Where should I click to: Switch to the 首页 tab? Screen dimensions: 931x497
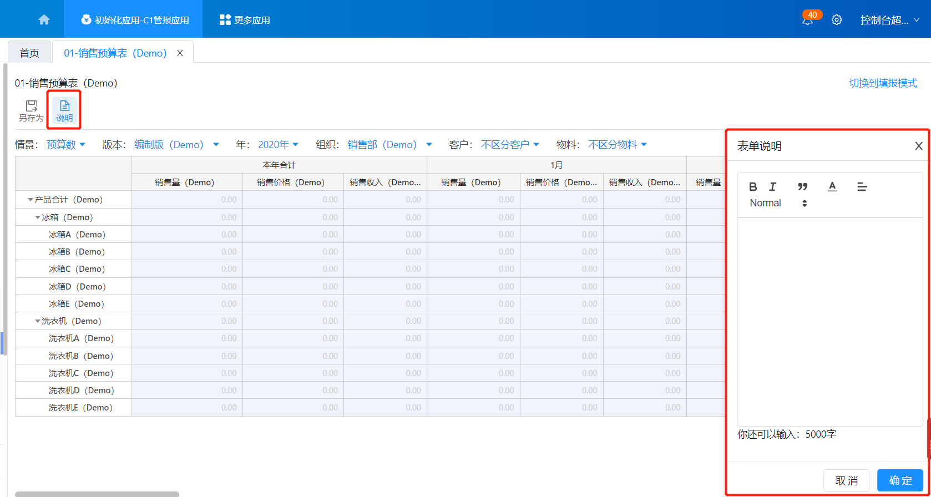[29, 53]
